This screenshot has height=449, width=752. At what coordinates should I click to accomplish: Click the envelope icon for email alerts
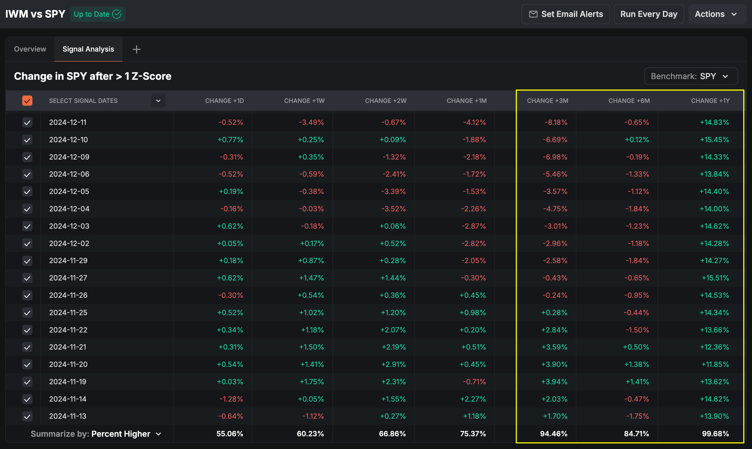[533, 14]
